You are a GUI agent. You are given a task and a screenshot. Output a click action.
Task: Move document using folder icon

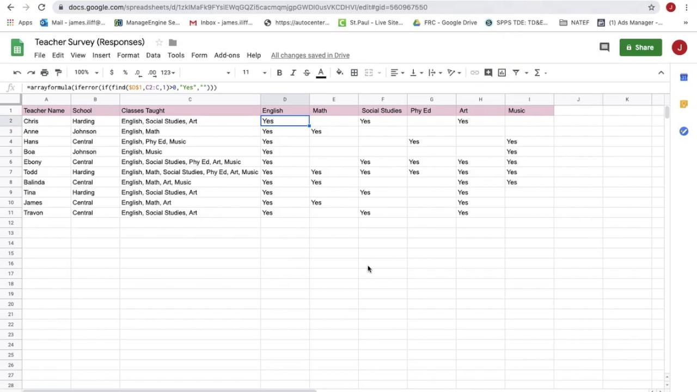[173, 42]
